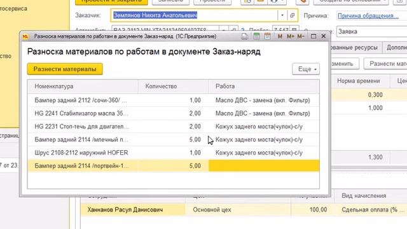Viewport: 407px width, 229px height.
Task: Click quantity 5,00 in Бампер 2114 /портвейн row
Action: tap(195, 165)
